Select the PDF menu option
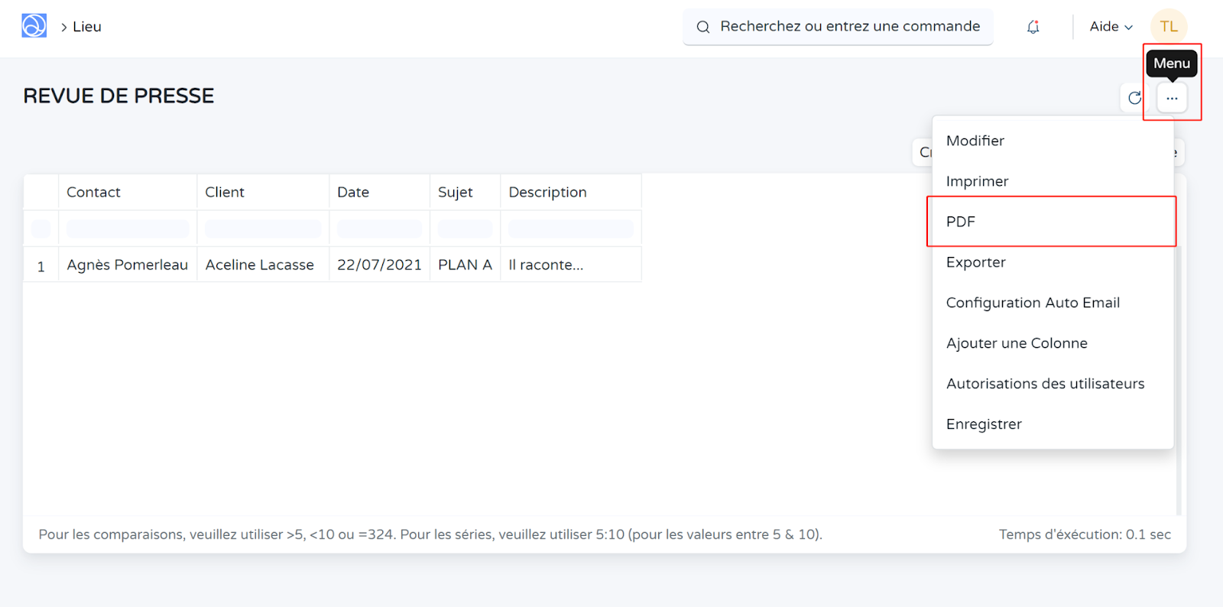 click(x=961, y=222)
